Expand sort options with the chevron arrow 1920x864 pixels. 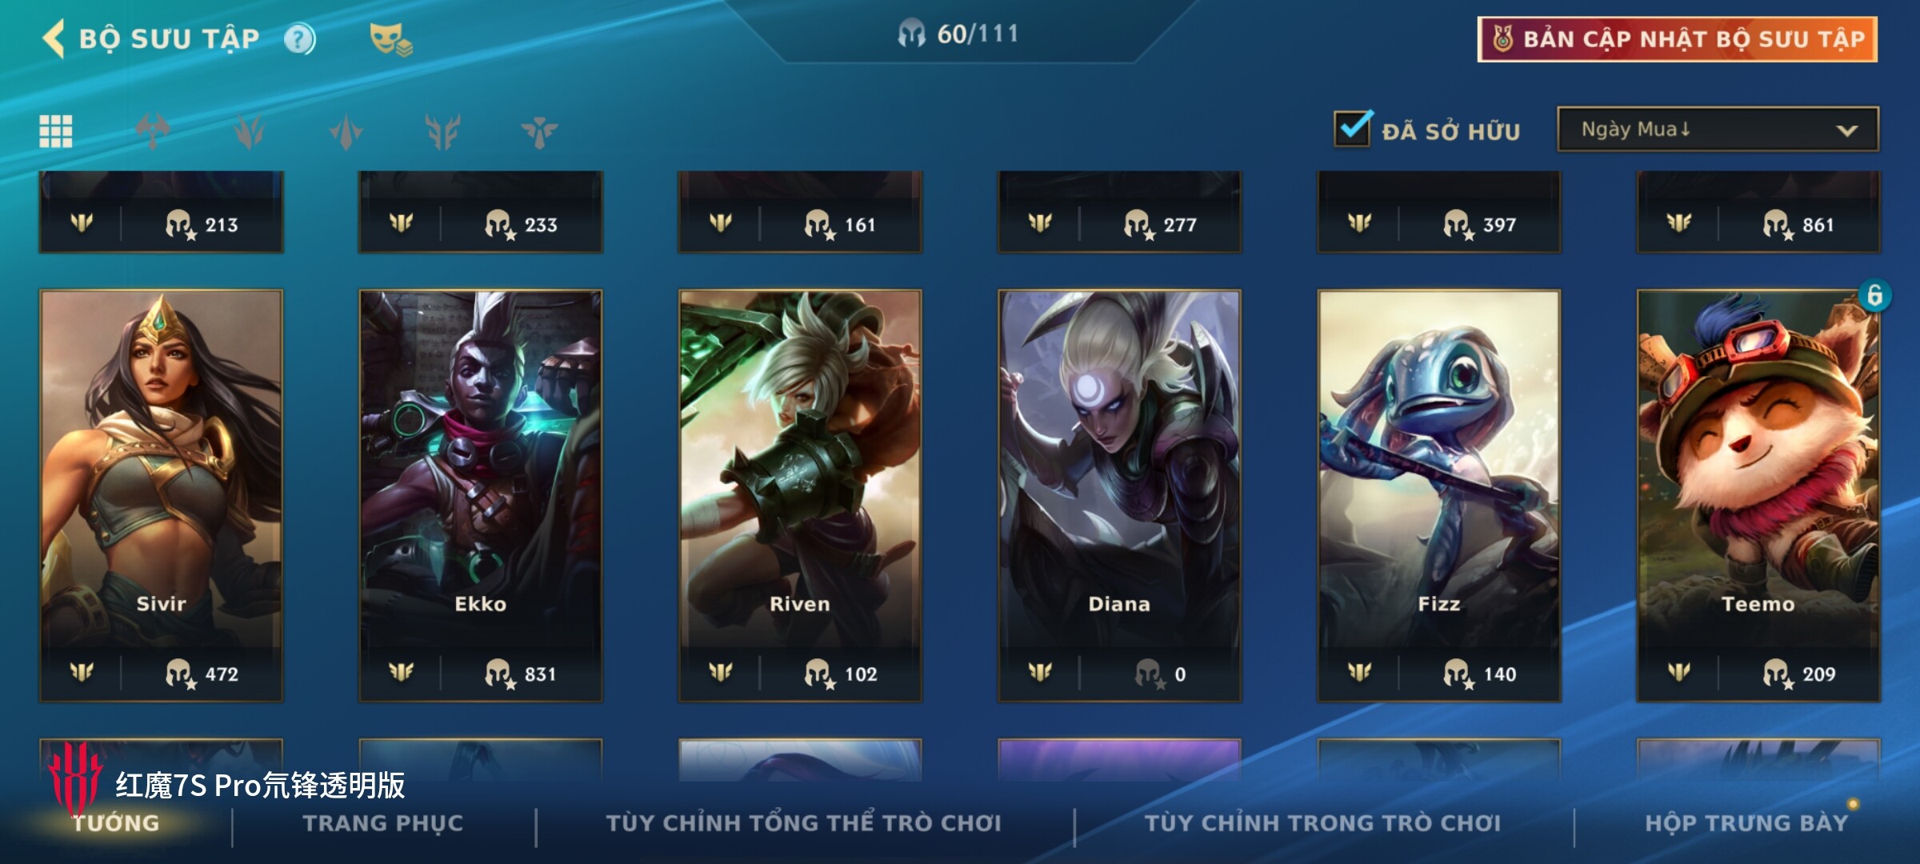point(1847,130)
